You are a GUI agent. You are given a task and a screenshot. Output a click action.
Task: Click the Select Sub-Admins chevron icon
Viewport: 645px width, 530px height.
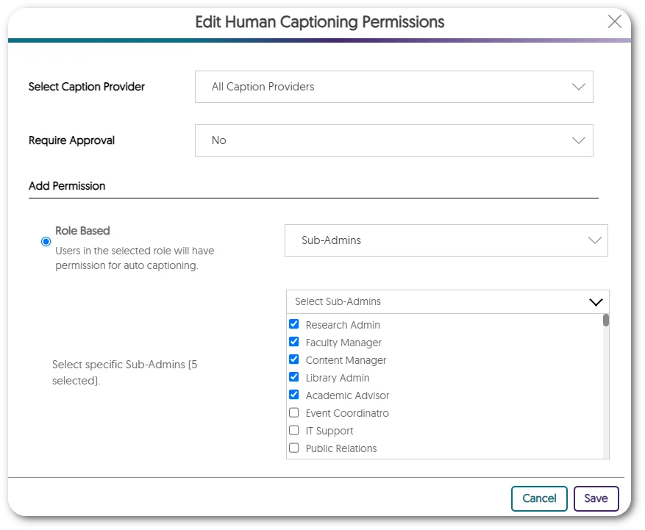596,301
